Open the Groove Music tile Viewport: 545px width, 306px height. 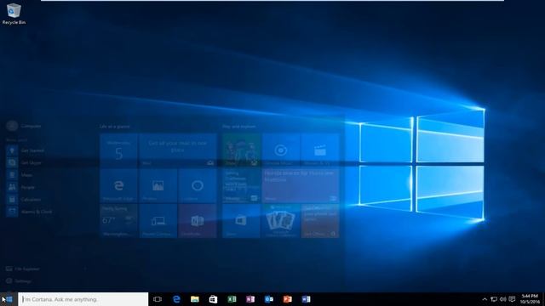point(280,150)
